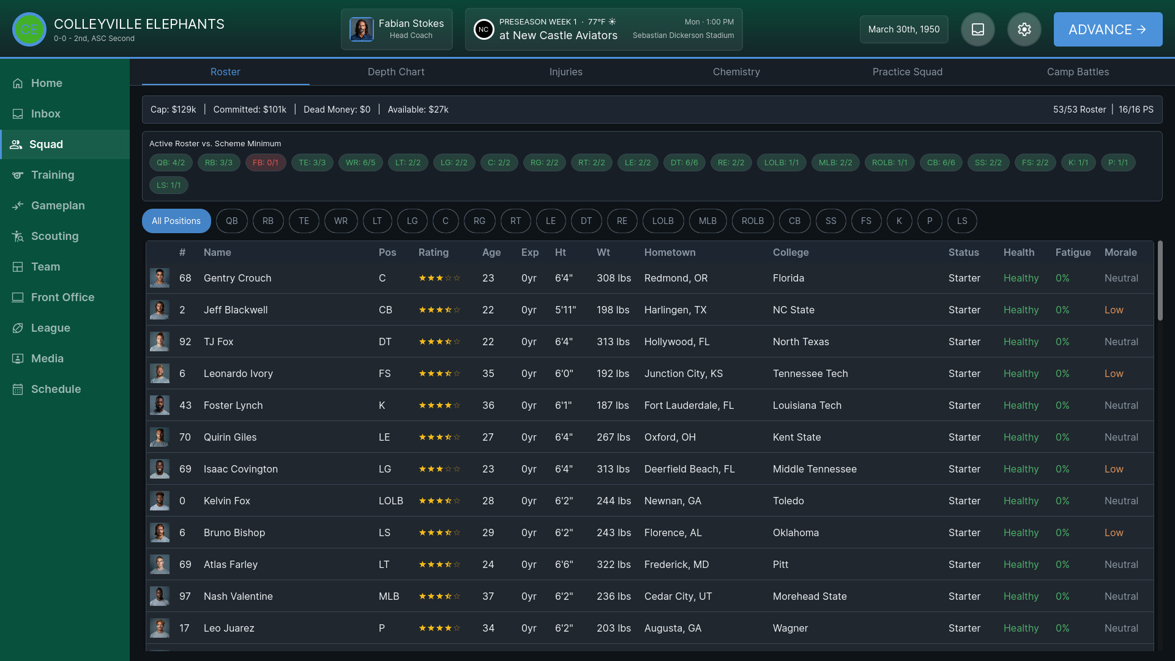Filter roster by LS position
1175x661 pixels.
tap(962, 221)
